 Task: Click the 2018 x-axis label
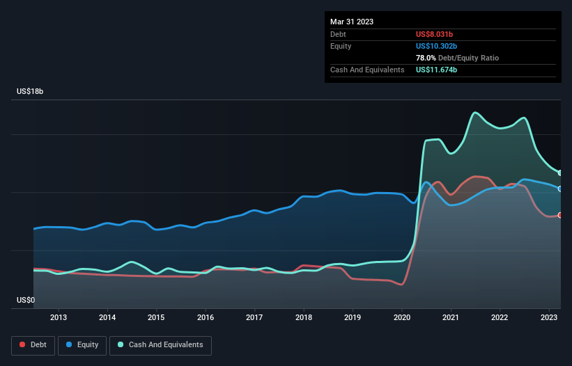(304, 317)
